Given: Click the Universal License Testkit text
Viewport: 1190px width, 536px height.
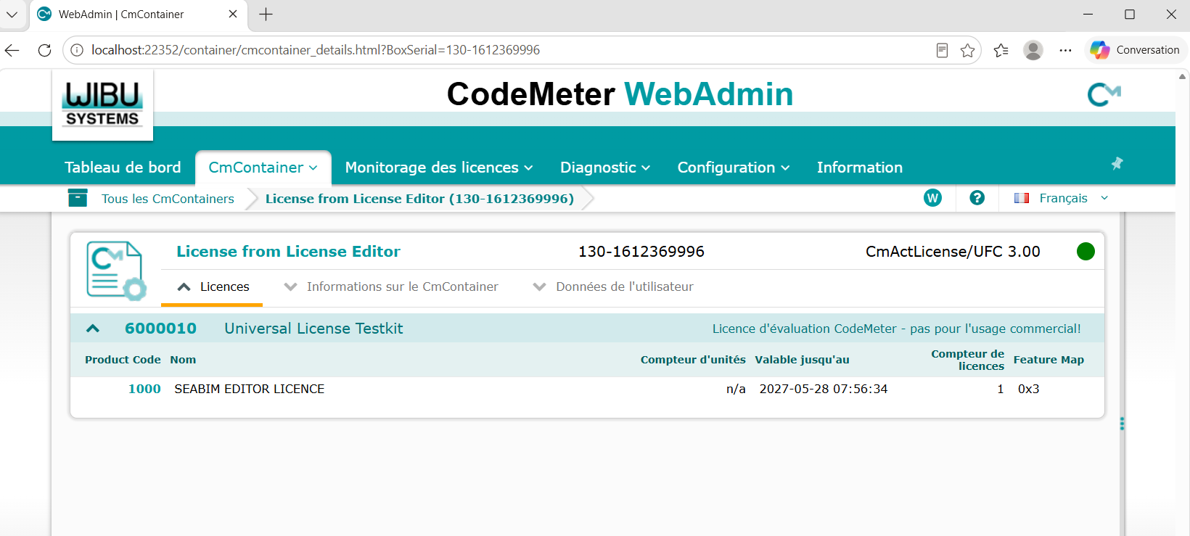Looking at the screenshot, I should pyautogui.click(x=313, y=329).
